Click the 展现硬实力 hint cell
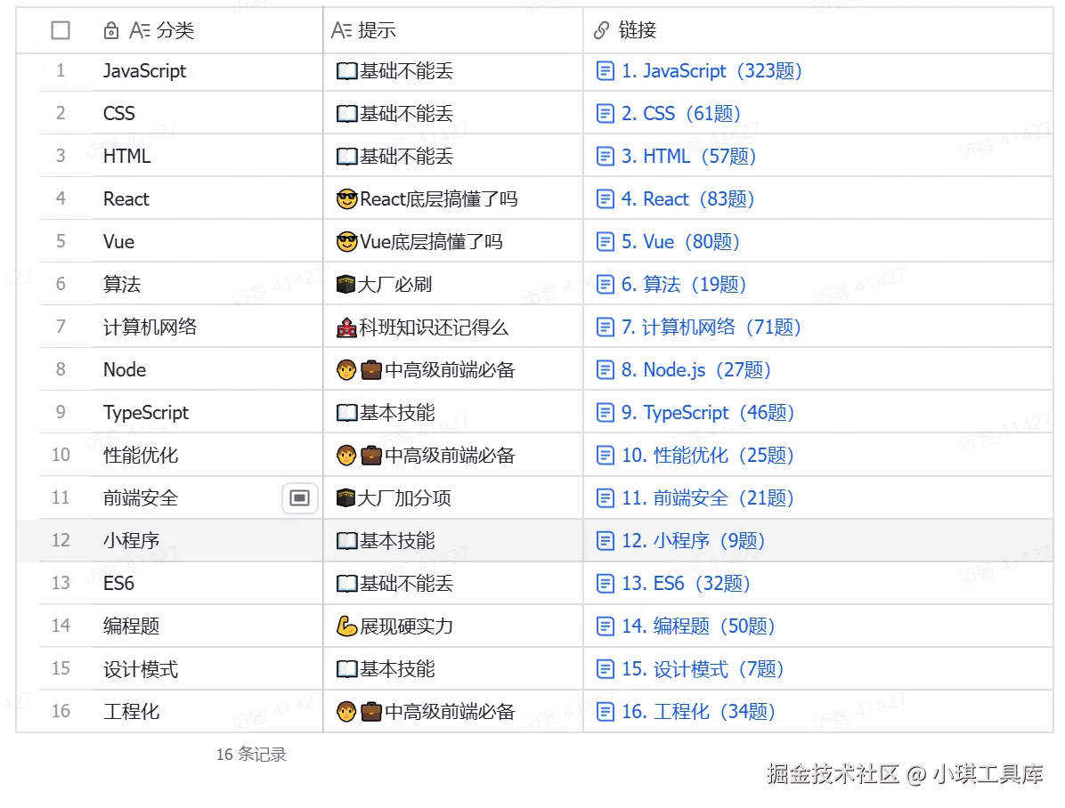 (x=453, y=626)
